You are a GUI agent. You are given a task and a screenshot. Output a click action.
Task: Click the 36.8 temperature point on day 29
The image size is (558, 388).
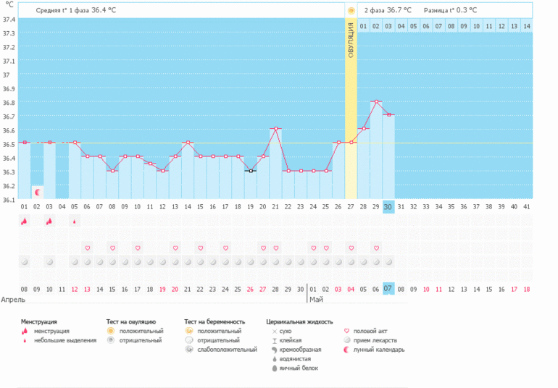pyautogui.click(x=376, y=102)
